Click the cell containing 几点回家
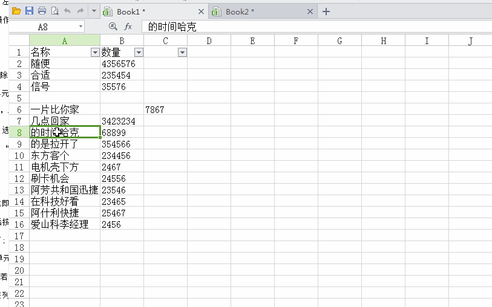The image size is (492, 307). (65, 121)
